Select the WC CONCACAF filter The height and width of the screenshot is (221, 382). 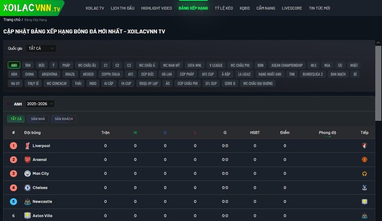point(57,84)
